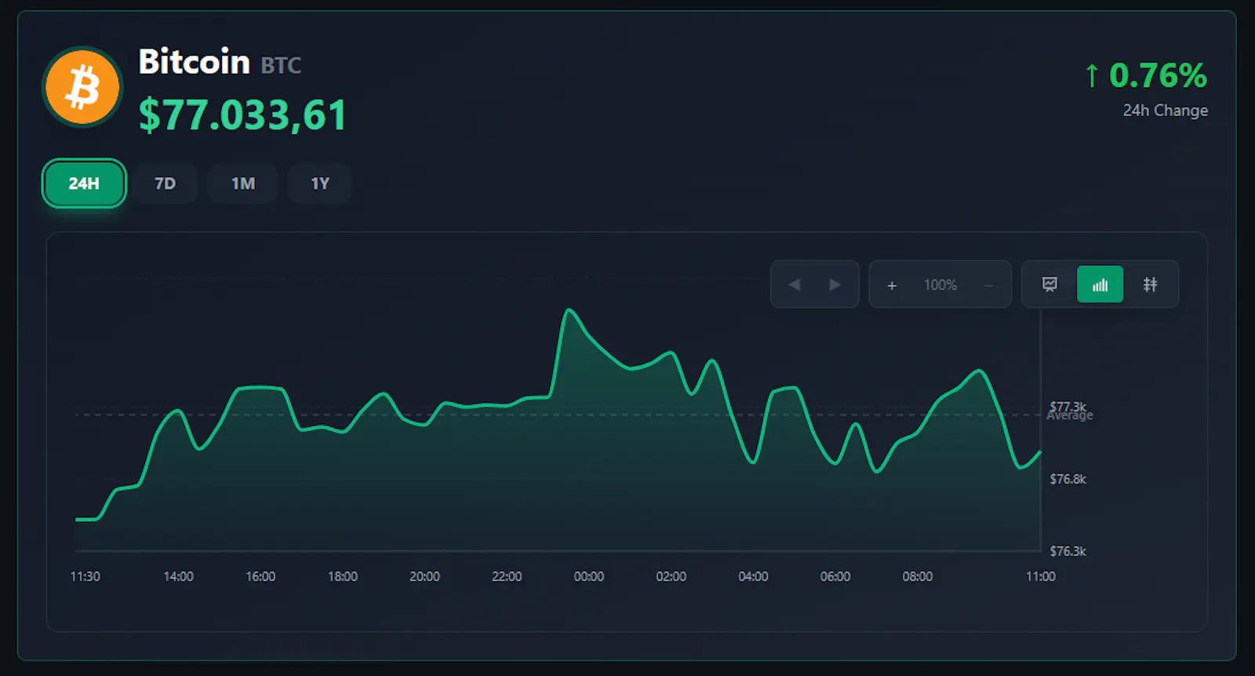Click the 11:00 x-axis time label
1255x676 pixels.
click(1041, 576)
